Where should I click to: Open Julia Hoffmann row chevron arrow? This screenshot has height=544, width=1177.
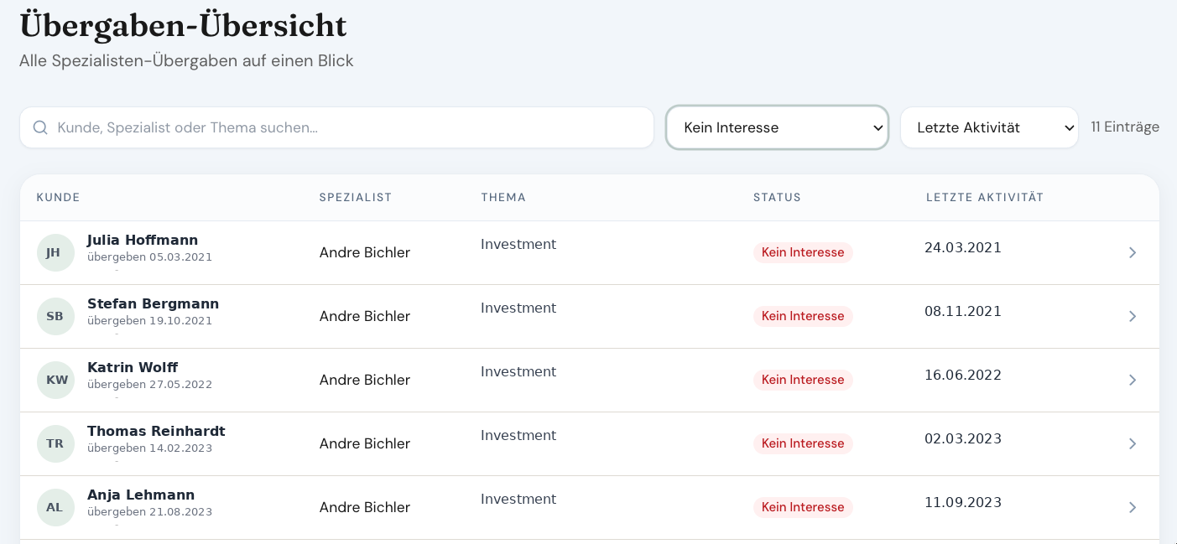click(x=1133, y=252)
